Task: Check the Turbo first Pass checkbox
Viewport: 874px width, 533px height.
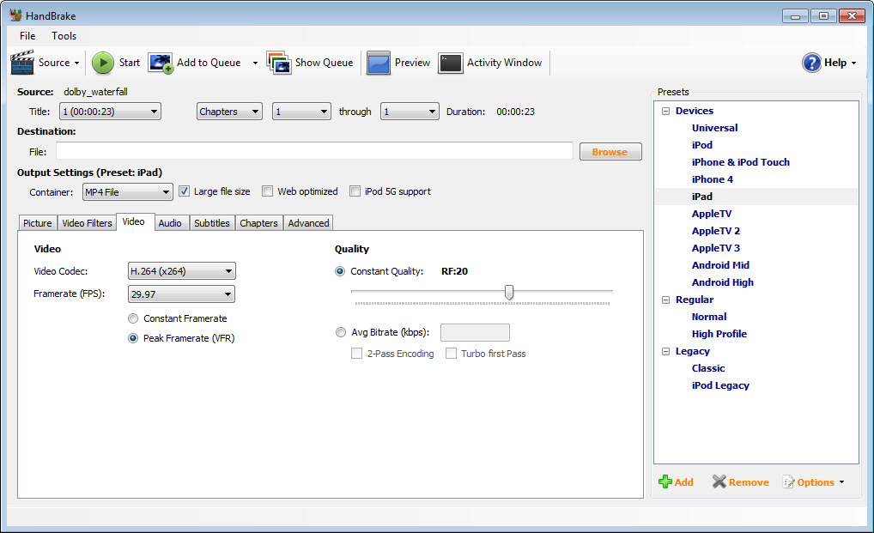Action: (451, 353)
